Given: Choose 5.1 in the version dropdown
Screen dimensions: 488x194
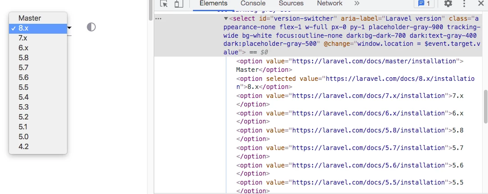Looking at the screenshot, I should point(38,127).
